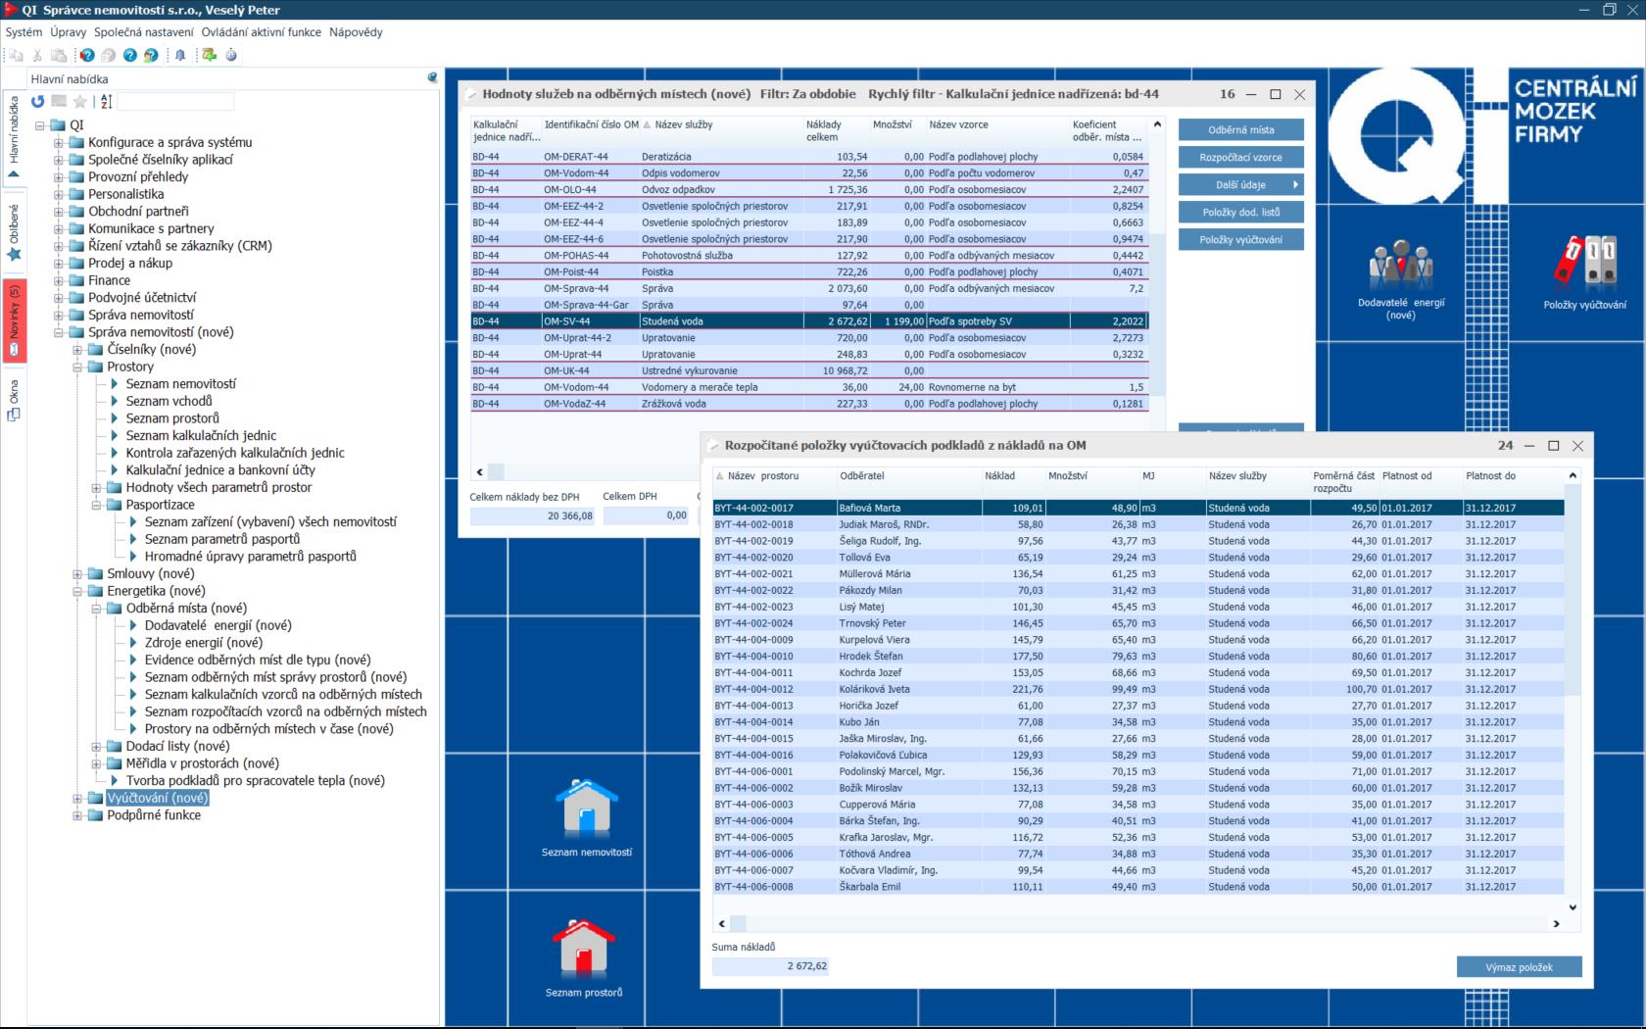Click the folder icon of Finance
This screenshot has width=1646, height=1029.
coord(77,280)
